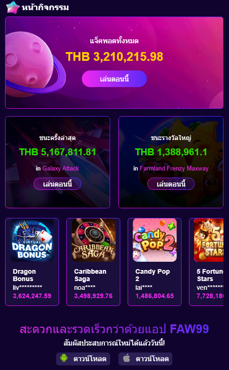This screenshot has width=229, height=370.
Task: Open the Candy Pop 2 game thumbnail
Action: [x=155, y=240]
